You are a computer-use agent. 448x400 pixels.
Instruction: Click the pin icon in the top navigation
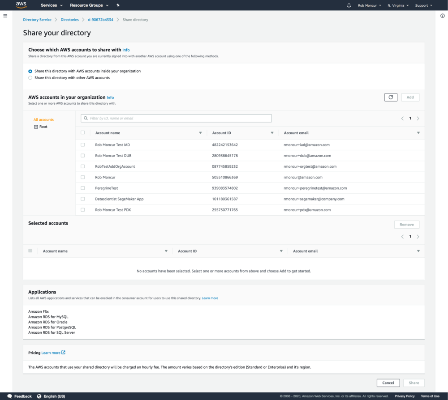(x=118, y=5)
